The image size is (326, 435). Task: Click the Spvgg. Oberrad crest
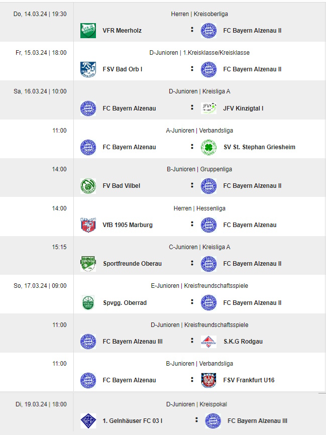[x=88, y=303]
